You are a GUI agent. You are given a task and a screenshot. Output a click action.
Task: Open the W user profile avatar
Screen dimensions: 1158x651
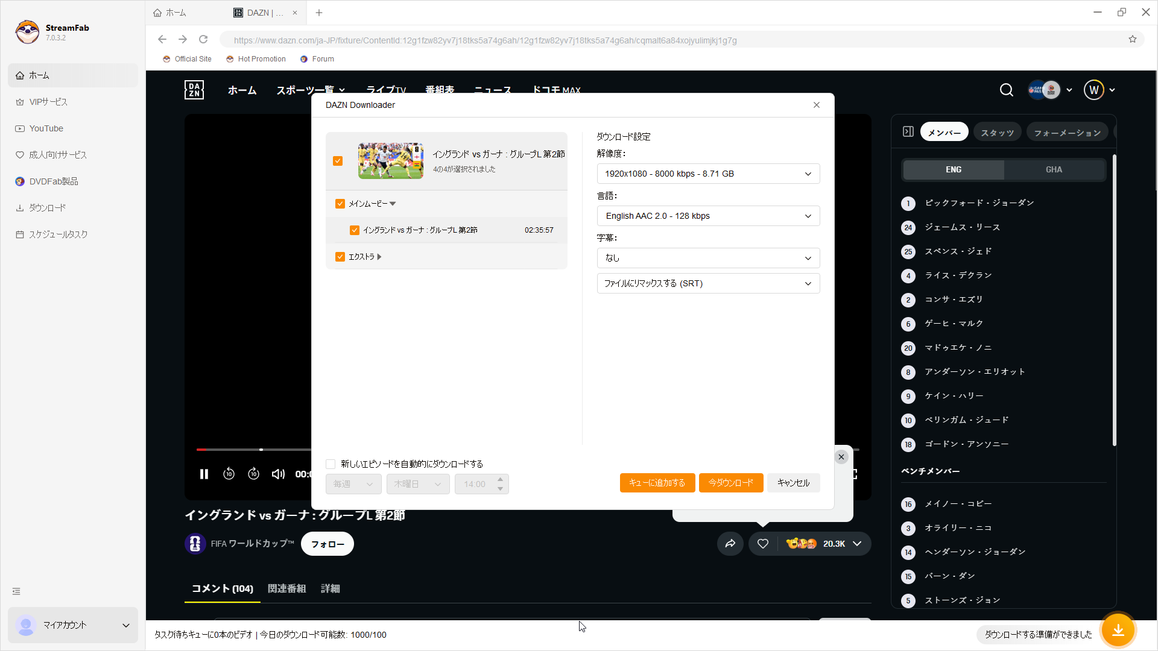click(1093, 90)
